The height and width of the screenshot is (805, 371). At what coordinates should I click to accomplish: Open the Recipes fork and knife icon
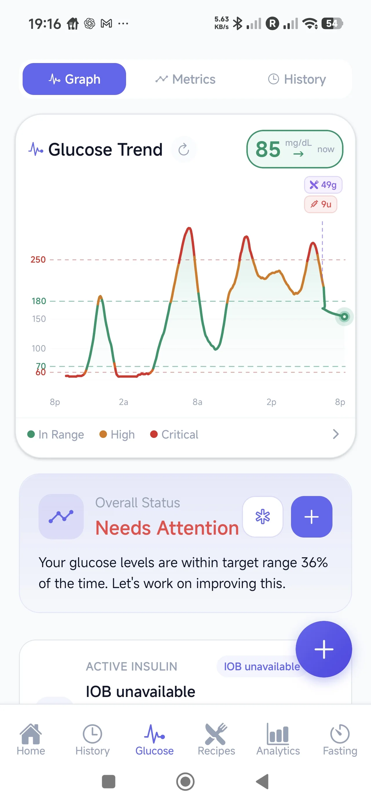(x=216, y=733)
